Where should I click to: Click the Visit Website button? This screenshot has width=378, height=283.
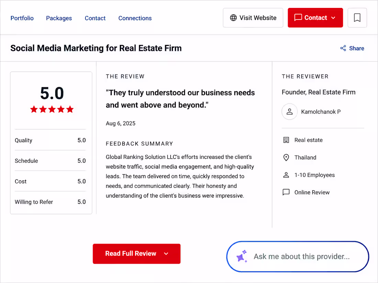253,18
